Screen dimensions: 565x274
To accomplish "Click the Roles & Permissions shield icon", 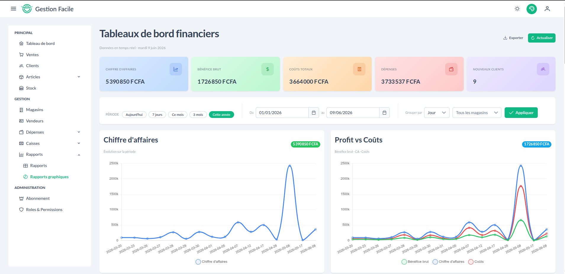I will pyautogui.click(x=21, y=210).
